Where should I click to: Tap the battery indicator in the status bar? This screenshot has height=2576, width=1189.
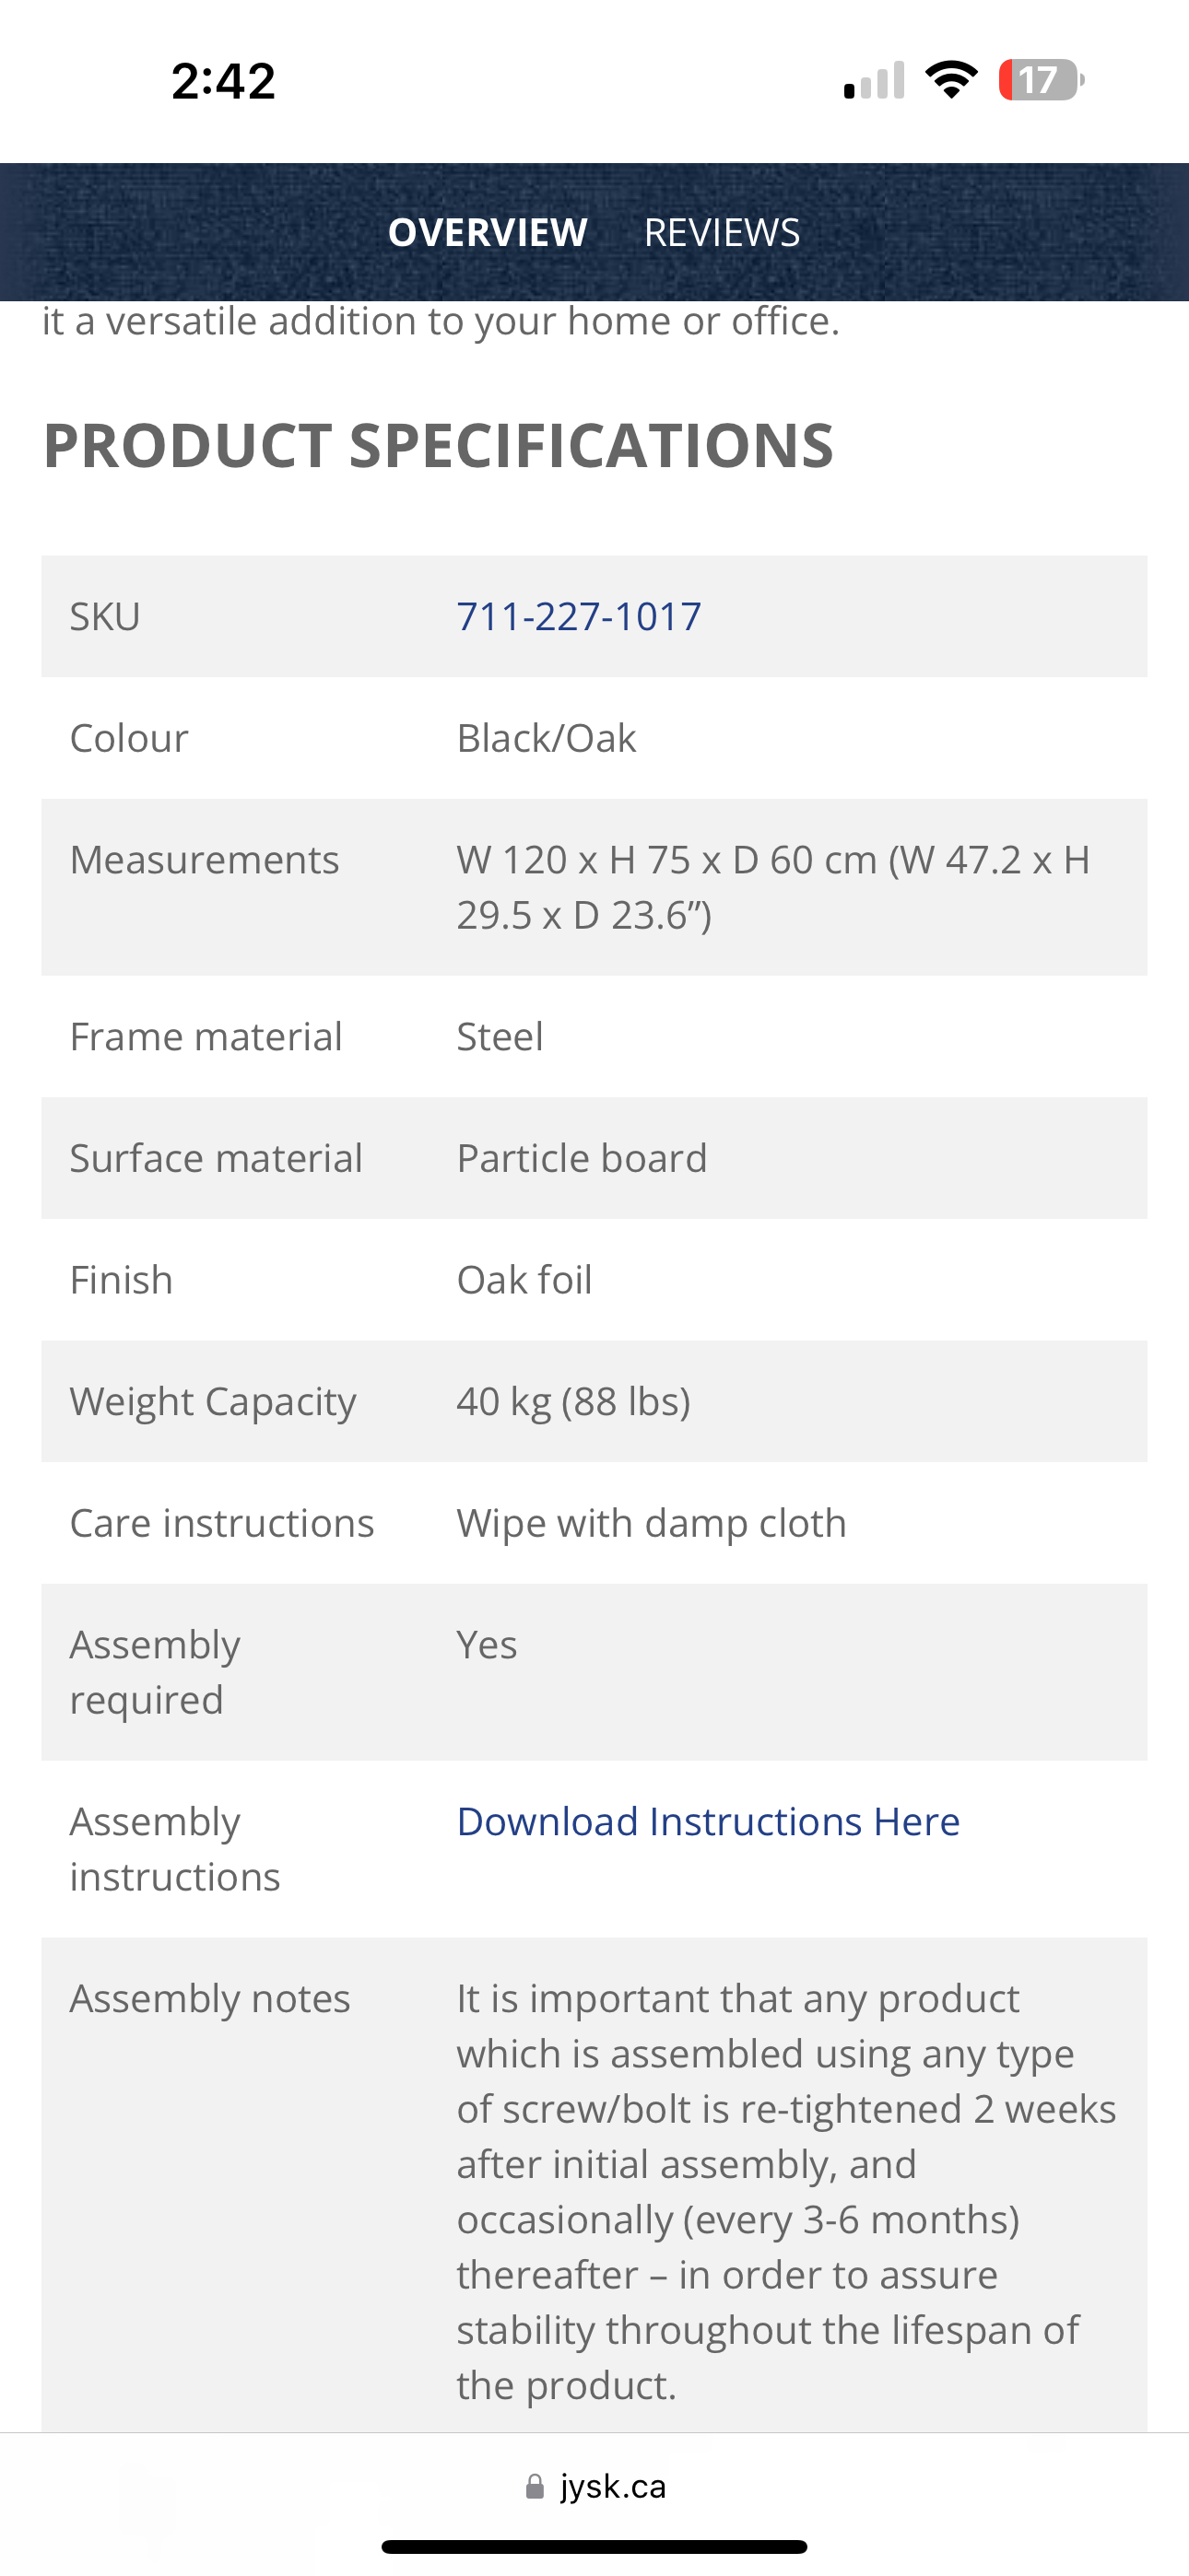point(1041,80)
